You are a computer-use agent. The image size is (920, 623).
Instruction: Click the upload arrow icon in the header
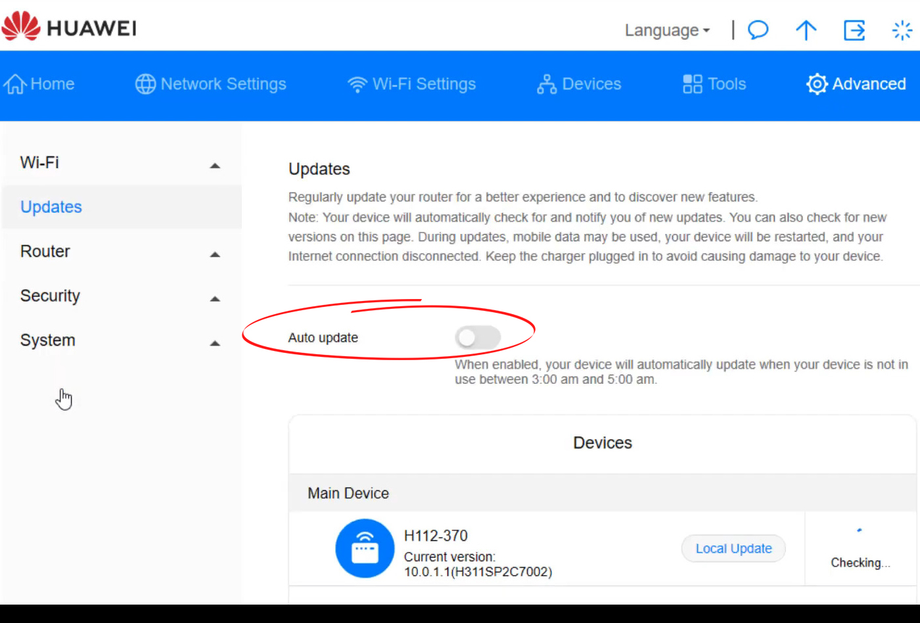pyautogui.click(x=806, y=30)
